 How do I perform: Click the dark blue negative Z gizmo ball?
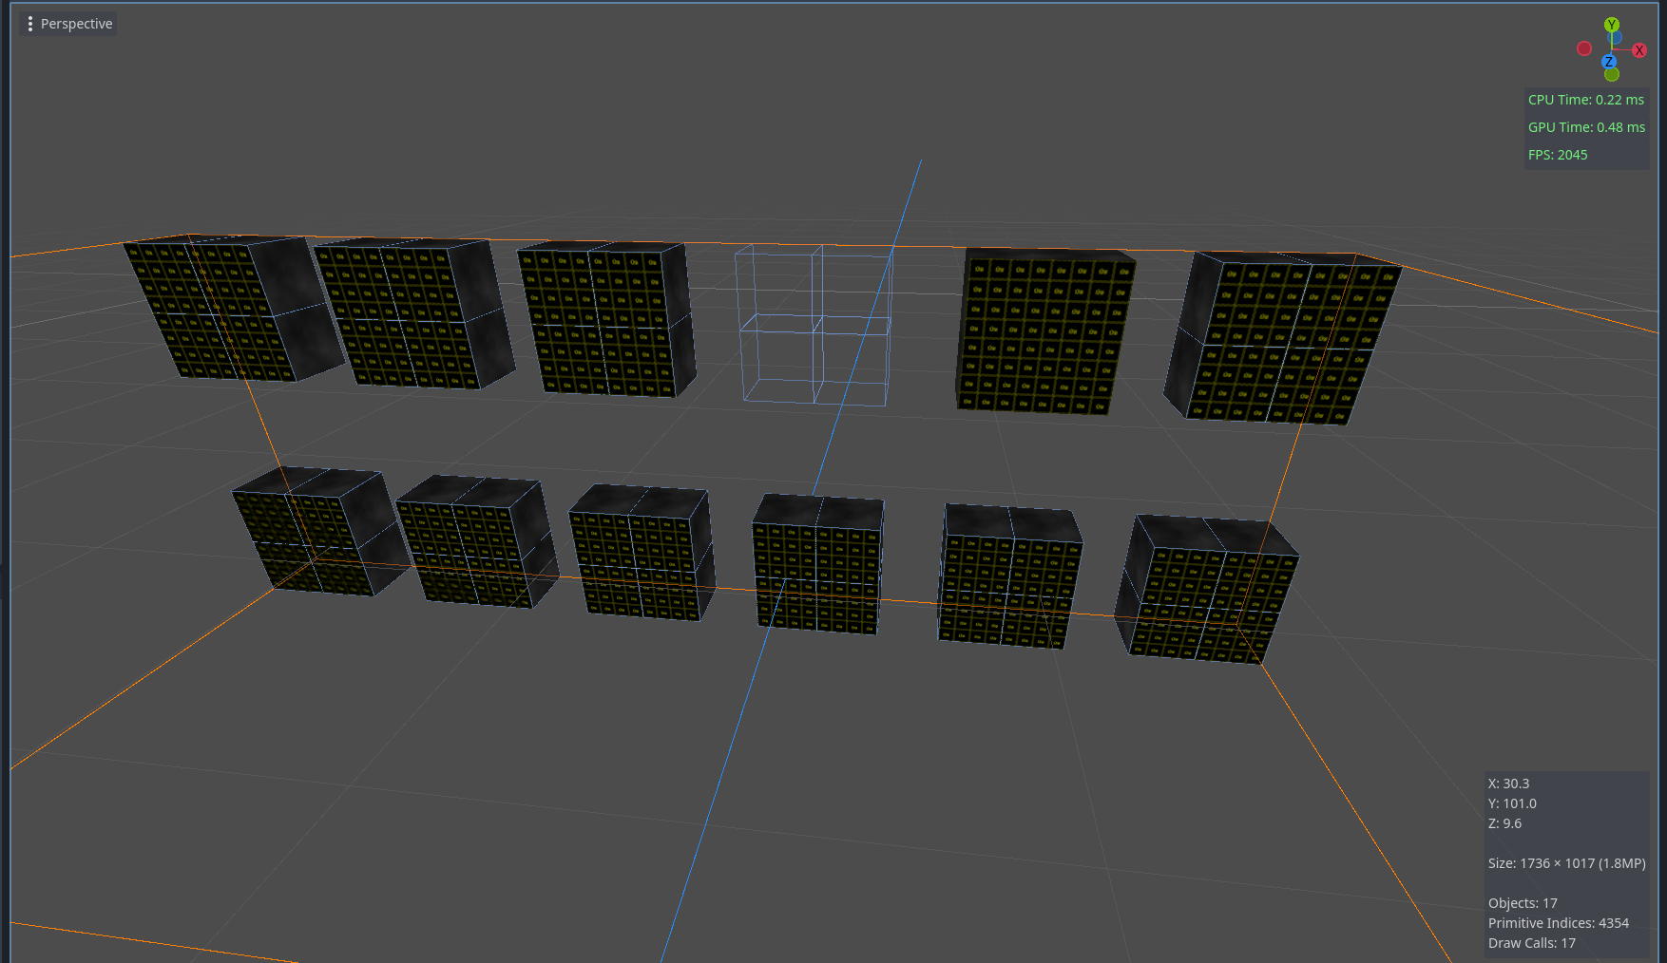coord(1615,38)
